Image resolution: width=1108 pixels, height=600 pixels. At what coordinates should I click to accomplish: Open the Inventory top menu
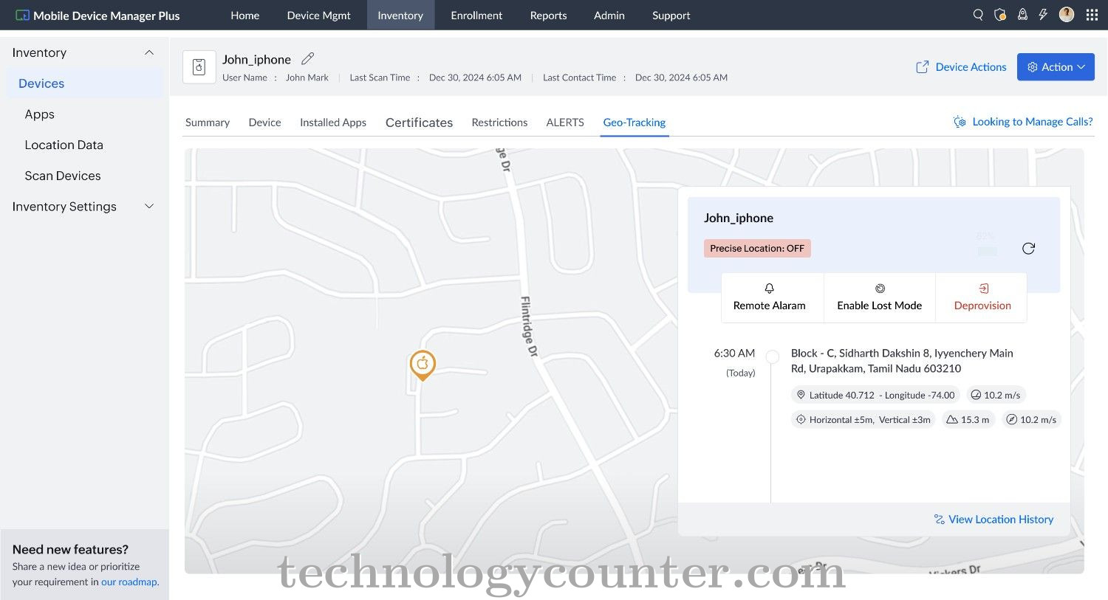pos(400,15)
